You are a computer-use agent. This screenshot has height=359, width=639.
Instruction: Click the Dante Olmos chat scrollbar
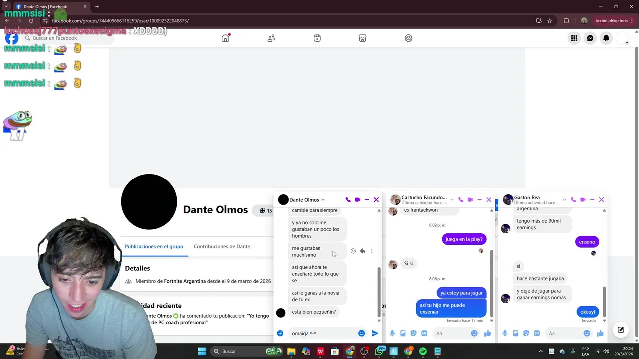379,292
